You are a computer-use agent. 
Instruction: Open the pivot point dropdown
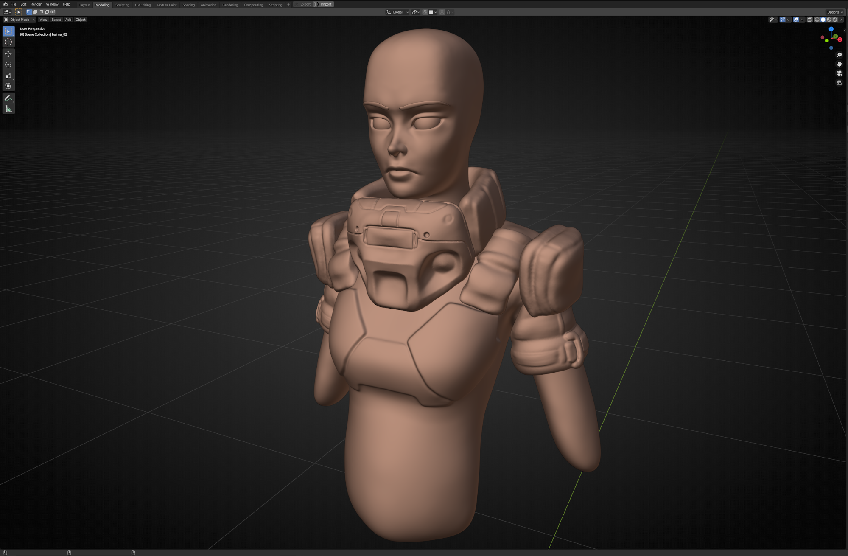[x=416, y=12]
